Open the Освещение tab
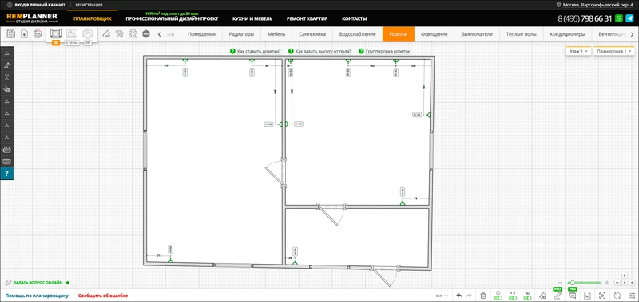 434,34
